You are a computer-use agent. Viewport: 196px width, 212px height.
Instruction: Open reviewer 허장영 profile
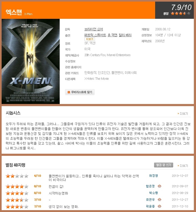pyautogui.click(x=154, y=176)
